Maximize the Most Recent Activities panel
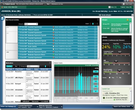This screenshot has width=135, height=110. (98, 20)
